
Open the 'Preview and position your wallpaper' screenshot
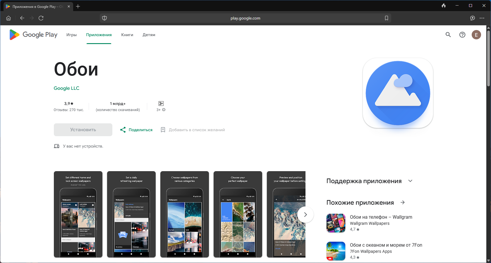click(286, 214)
